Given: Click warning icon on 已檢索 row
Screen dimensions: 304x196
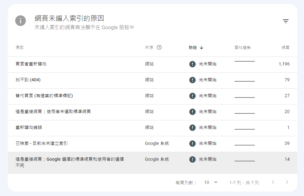Looking at the screenshot, I should 192,144.
